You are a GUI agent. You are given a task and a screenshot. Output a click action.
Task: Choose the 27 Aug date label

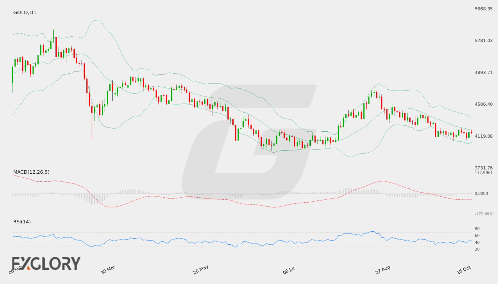tap(383, 270)
